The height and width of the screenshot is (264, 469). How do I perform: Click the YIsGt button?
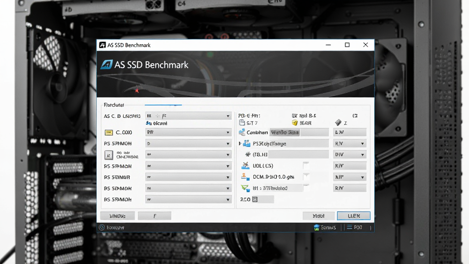click(319, 216)
